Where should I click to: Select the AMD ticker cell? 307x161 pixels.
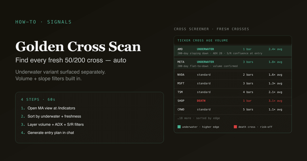coord(180,49)
